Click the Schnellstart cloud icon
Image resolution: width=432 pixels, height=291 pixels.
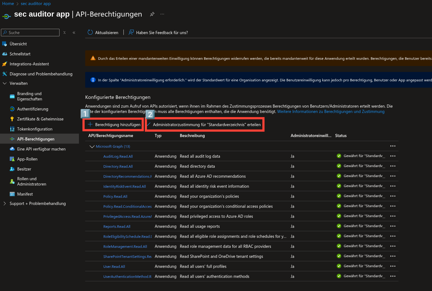pyautogui.click(x=4, y=54)
